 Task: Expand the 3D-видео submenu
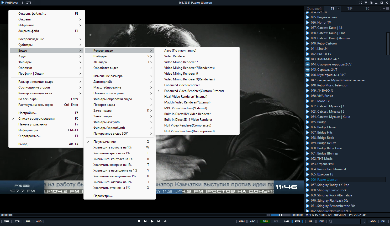pyautogui.click(x=120, y=62)
